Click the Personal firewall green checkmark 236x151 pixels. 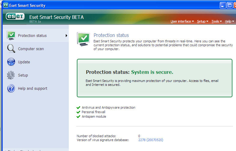pos(78,112)
